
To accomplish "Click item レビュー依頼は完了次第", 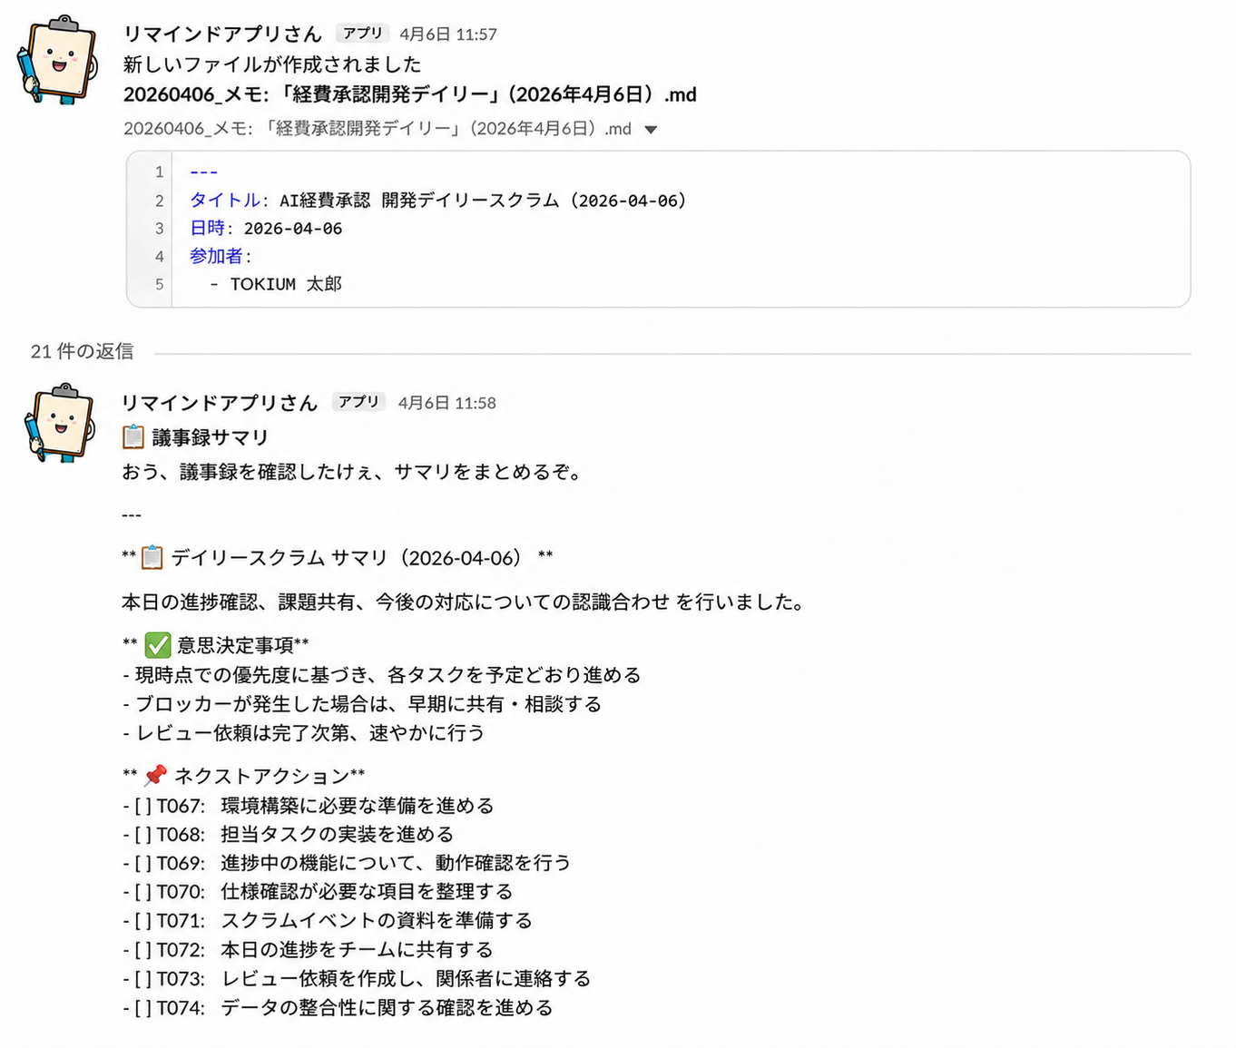I will pyautogui.click(x=303, y=733).
